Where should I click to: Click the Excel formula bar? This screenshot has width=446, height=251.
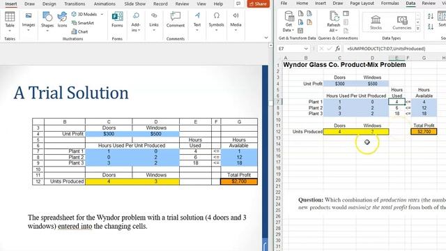395,49
